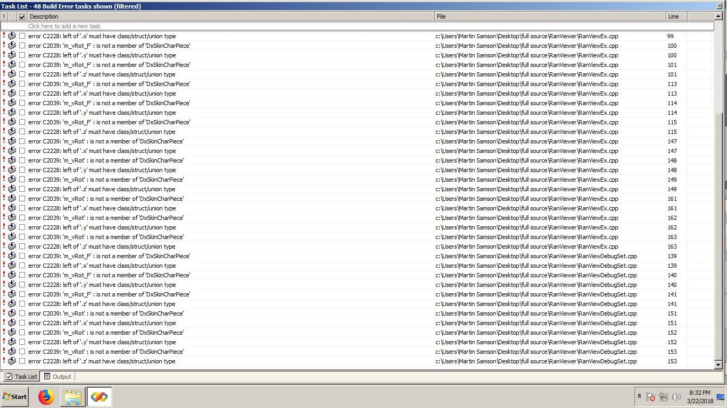Click the scrollbar up arrow
727x408 pixels.
click(718, 16)
